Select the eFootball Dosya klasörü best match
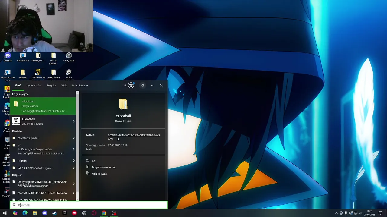387x217 pixels. (x=43, y=106)
